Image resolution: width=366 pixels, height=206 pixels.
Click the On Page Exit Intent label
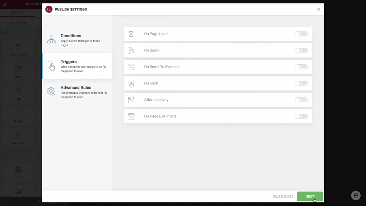[160, 116]
